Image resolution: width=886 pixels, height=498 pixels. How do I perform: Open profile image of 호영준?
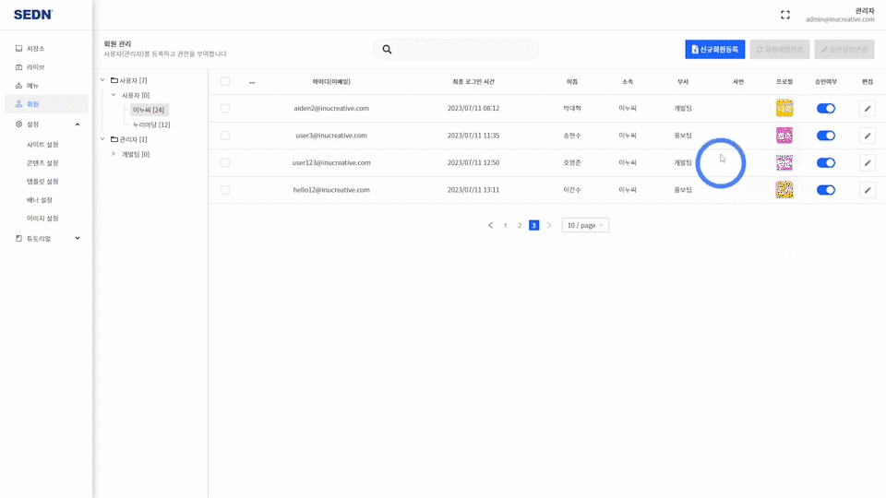pos(784,162)
